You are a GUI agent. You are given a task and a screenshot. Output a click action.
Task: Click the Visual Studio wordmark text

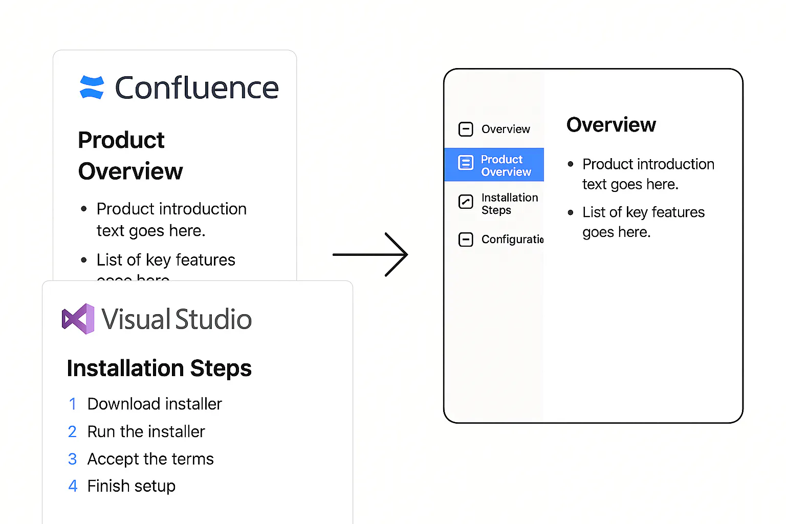coord(177,319)
